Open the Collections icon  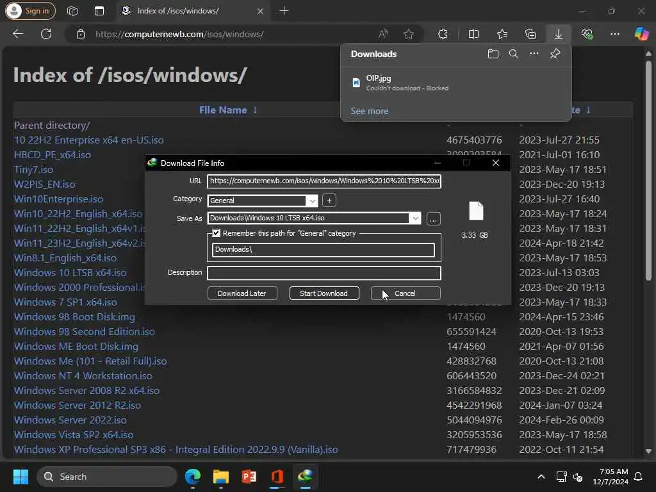tap(530, 34)
